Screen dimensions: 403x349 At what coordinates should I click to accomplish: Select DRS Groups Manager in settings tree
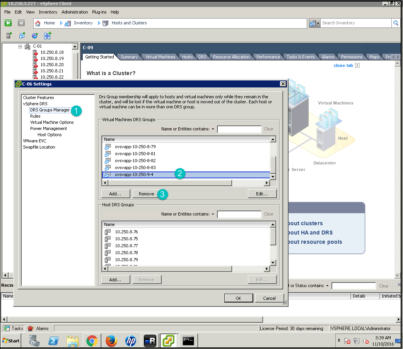point(50,110)
